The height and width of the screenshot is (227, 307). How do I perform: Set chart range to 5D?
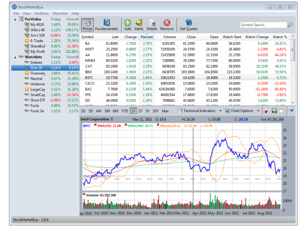(x=90, y=111)
